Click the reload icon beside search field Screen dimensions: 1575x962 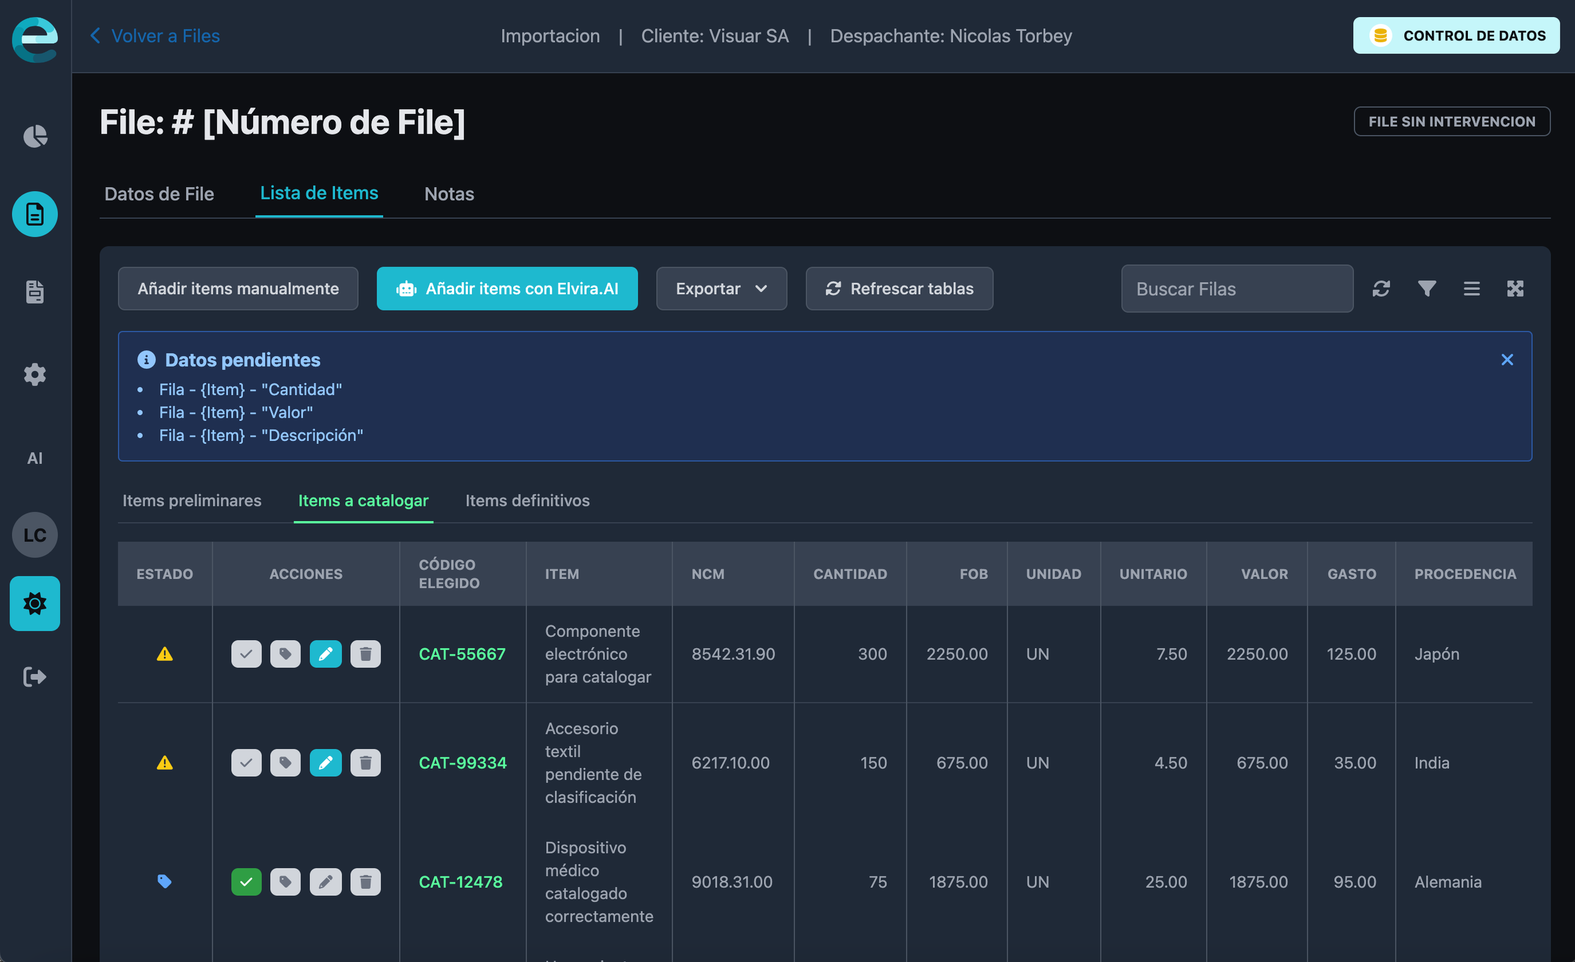click(x=1381, y=289)
